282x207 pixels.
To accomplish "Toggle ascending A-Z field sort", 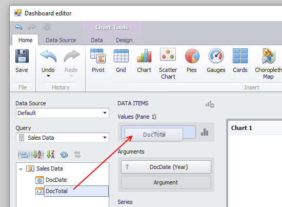I will coord(37,155).
